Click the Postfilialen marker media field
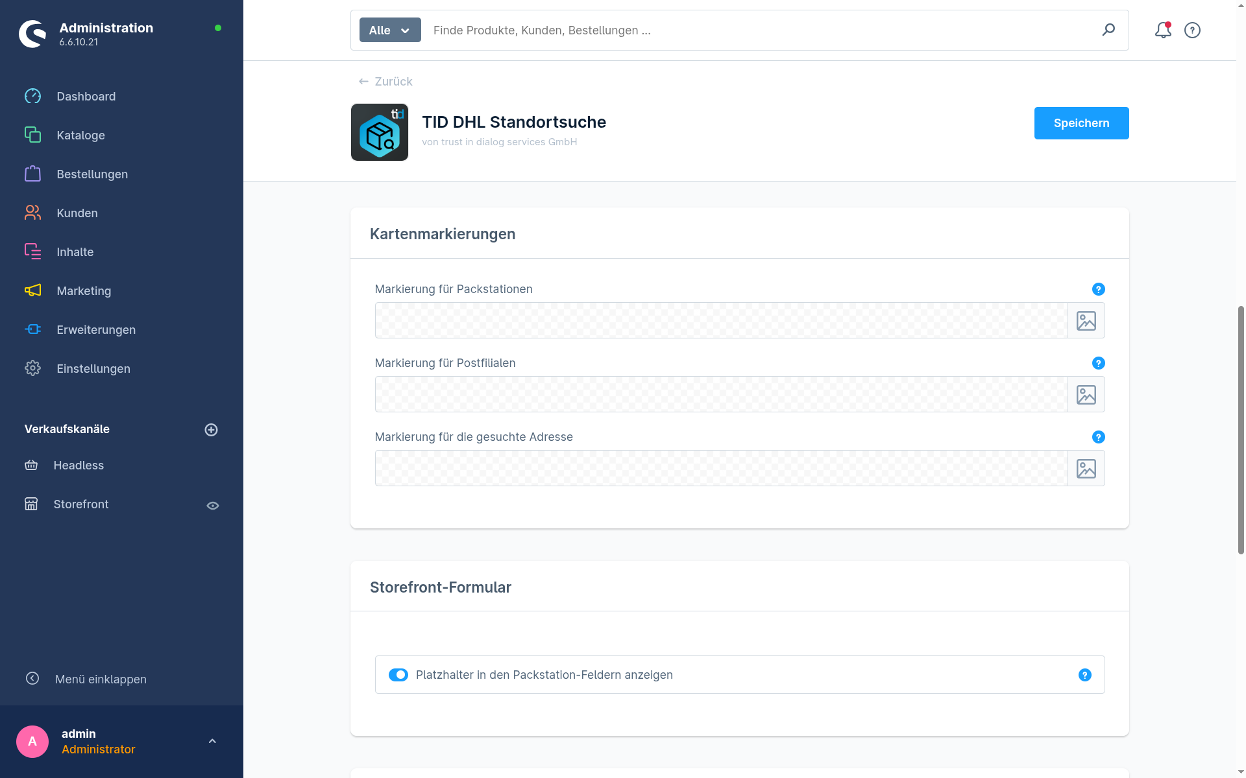 pos(721,394)
